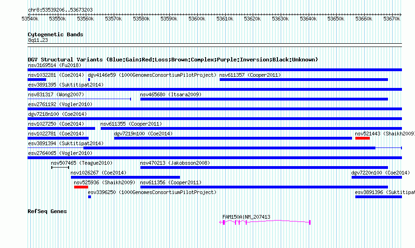Open esv3891395 (Suktitipat2014) variant label
The image size is (415, 248).
[66, 85]
